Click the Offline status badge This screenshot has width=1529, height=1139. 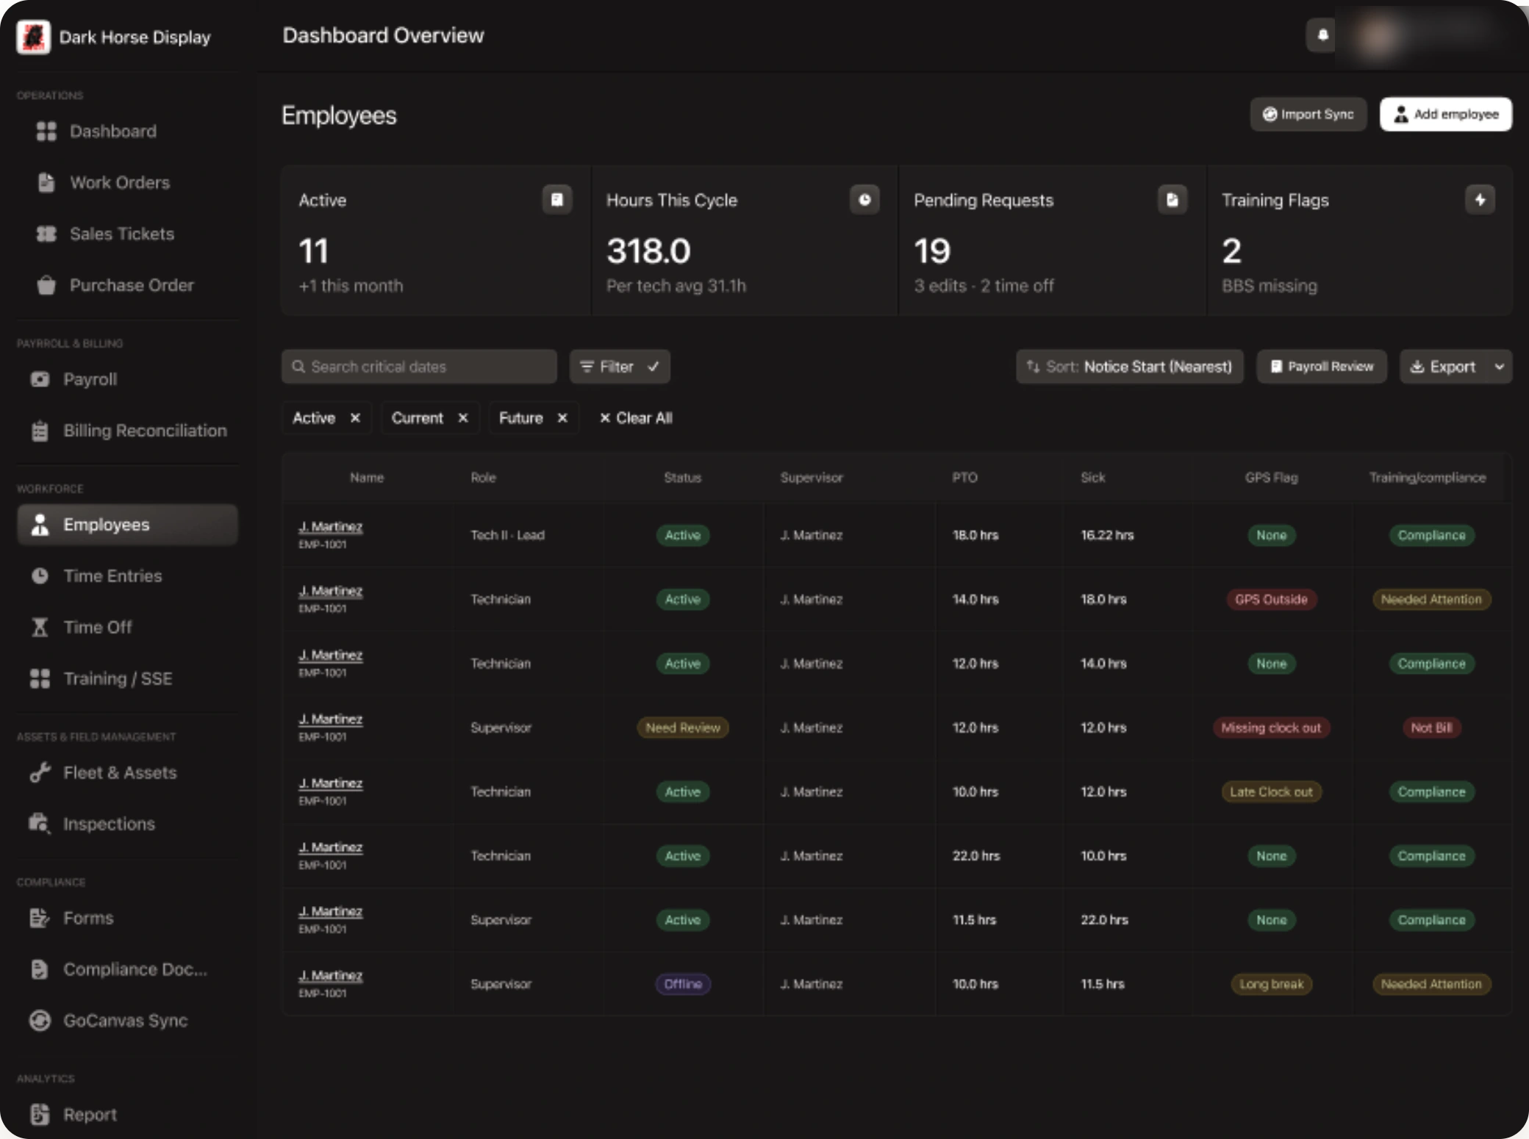683,984
